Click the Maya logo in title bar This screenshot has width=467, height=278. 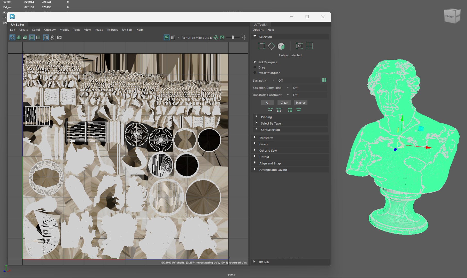pyautogui.click(x=12, y=17)
